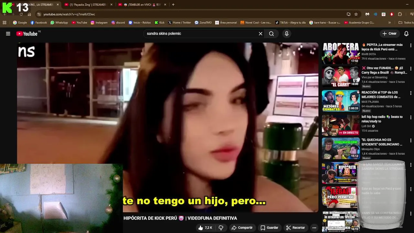Image resolution: width=414 pixels, height=233 pixels.
Task: Save video with Guardar button
Action: pos(269,228)
